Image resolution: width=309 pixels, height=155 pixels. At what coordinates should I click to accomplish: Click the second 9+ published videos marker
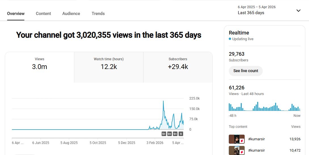click(170, 134)
